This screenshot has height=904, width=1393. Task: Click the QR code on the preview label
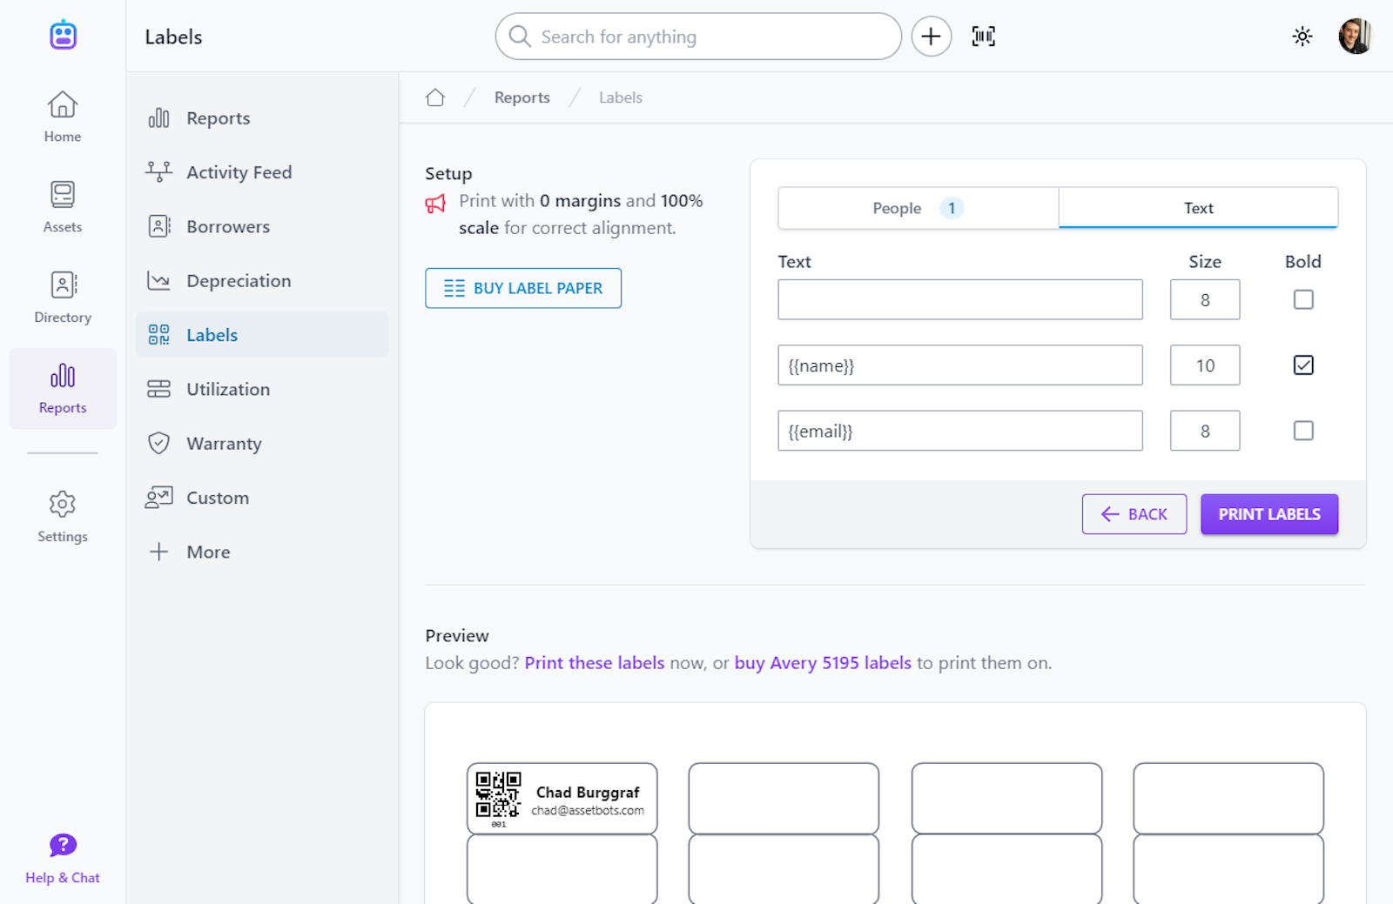498,794
